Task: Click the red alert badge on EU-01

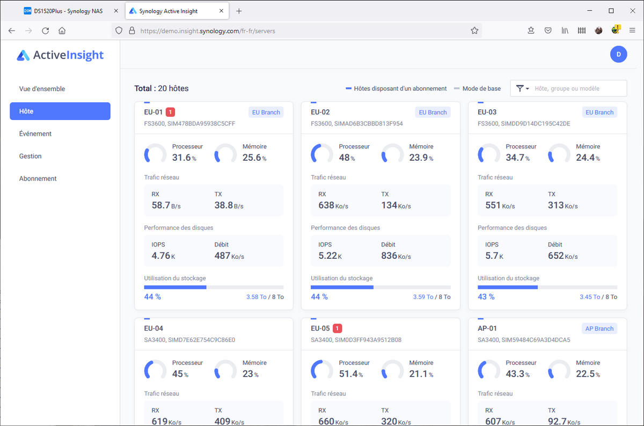Action: click(x=171, y=112)
